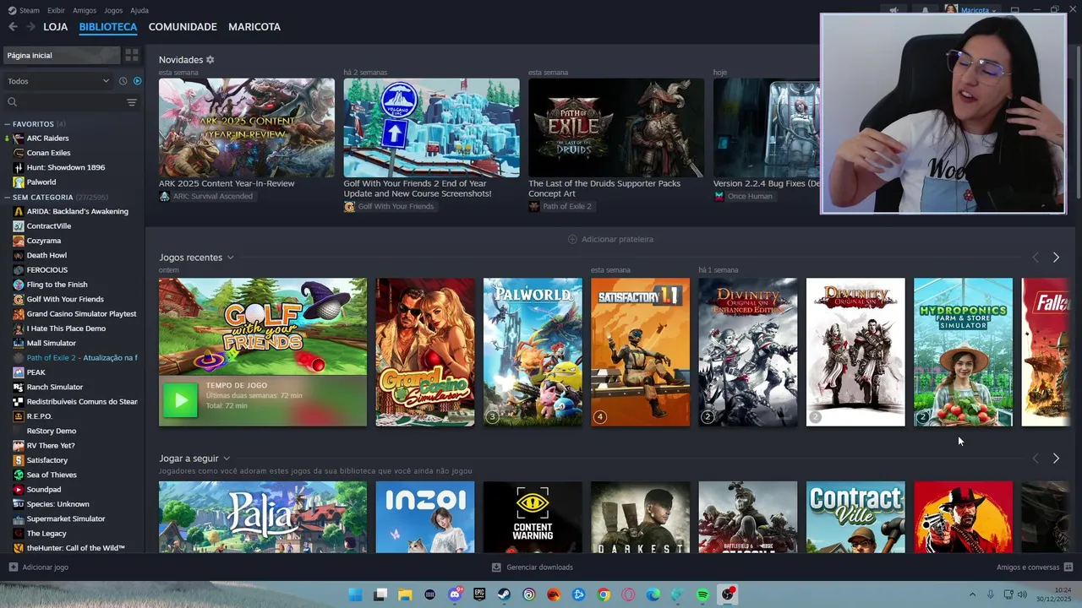
Task: Open Golf With Your Friends 2 update news
Action: click(431, 128)
